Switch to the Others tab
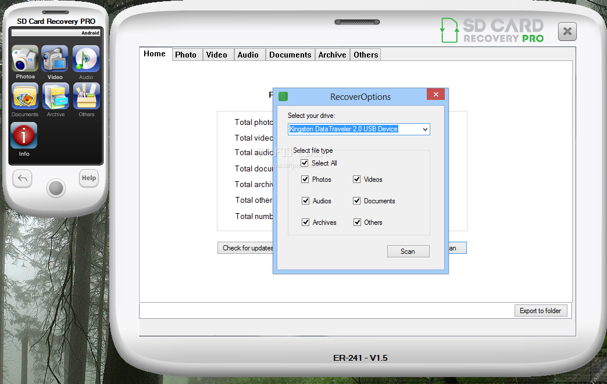The height and width of the screenshot is (384, 607). pos(366,55)
